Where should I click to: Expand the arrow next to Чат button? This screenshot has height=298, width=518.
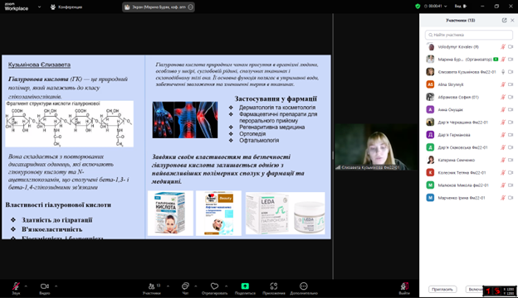(x=196, y=286)
